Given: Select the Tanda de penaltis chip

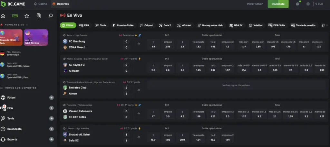Looking at the screenshot, I should coord(303,25).
